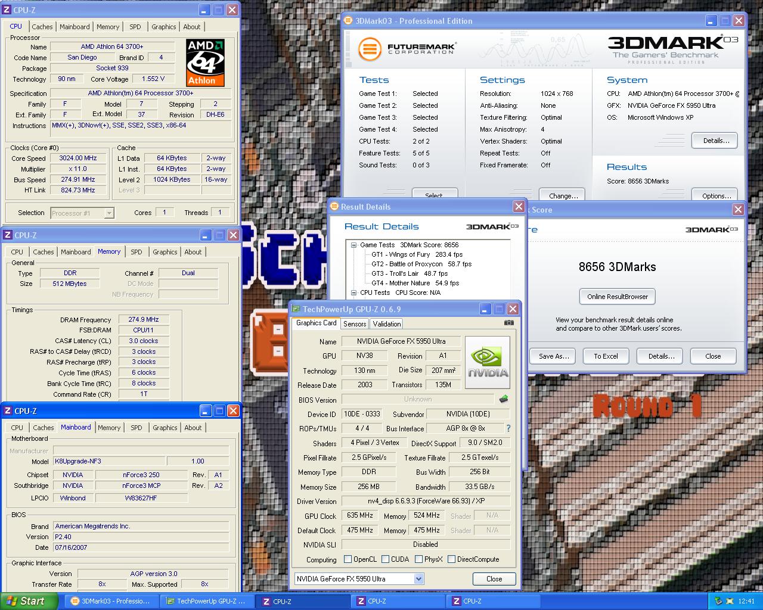Click the Close button in GPU-Z
This screenshot has height=610, width=763.
click(494, 578)
